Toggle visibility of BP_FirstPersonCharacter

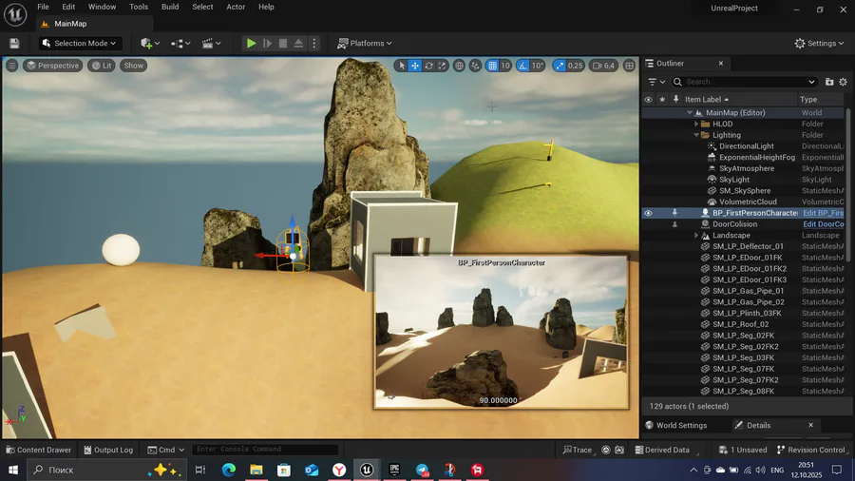648,213
